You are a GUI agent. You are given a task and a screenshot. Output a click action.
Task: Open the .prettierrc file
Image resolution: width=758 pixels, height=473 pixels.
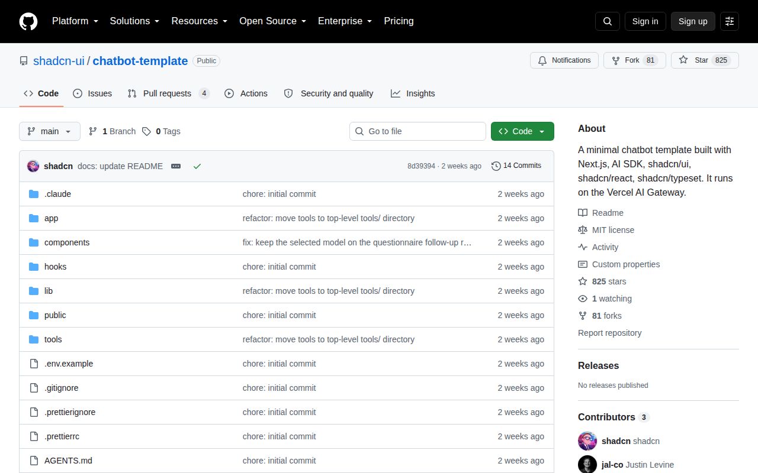[x=62, y=436]
